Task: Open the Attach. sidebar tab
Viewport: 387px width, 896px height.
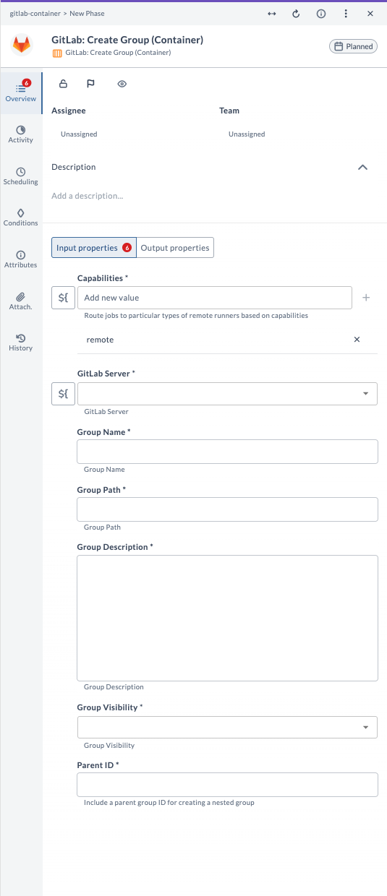Action: click(x=21, y=301)
